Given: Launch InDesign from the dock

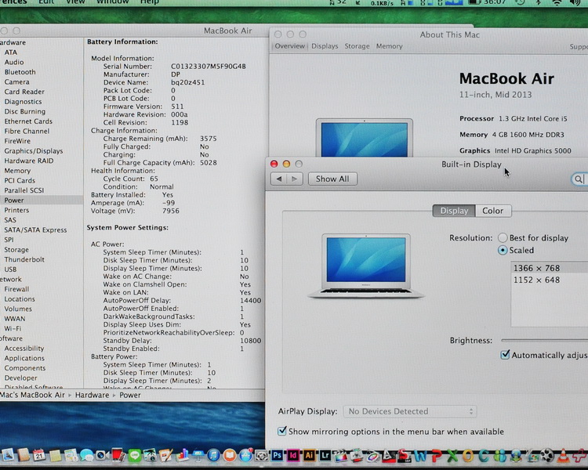Looking at the screenshot, I should pos(293,455).
